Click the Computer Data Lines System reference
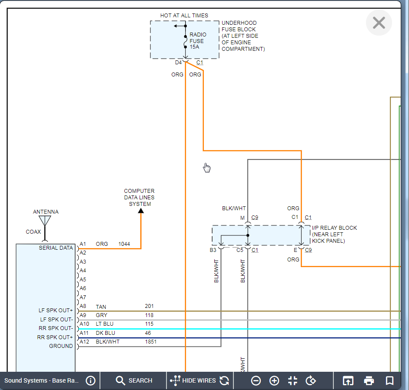The width and height of the screenshot is (409, 390). tap(139, 198)
